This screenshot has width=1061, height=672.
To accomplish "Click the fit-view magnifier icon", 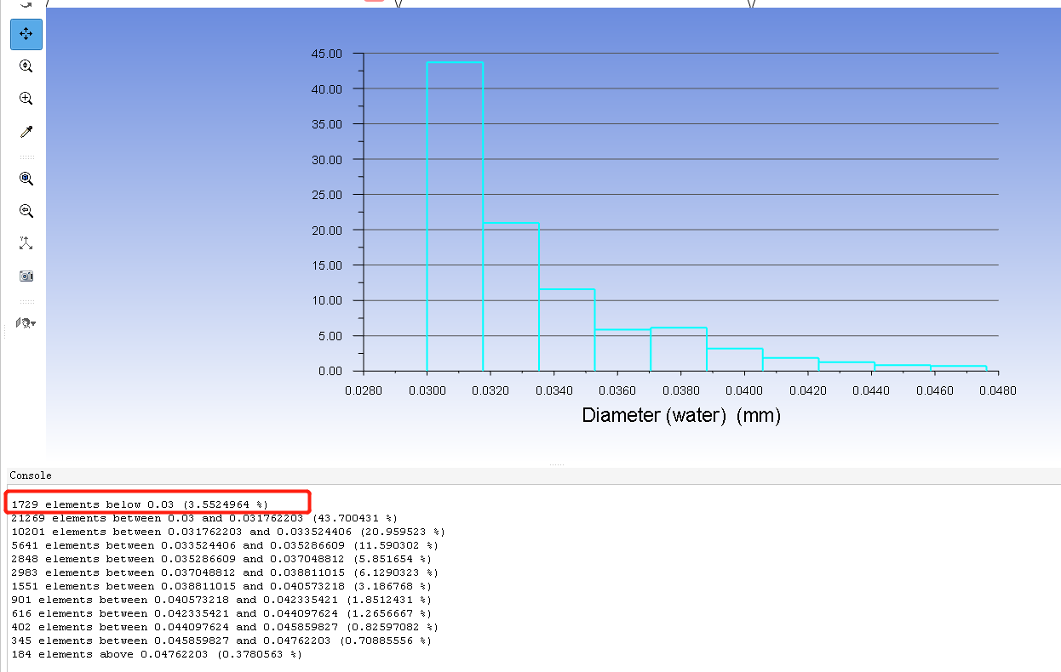I will point(26,179).
